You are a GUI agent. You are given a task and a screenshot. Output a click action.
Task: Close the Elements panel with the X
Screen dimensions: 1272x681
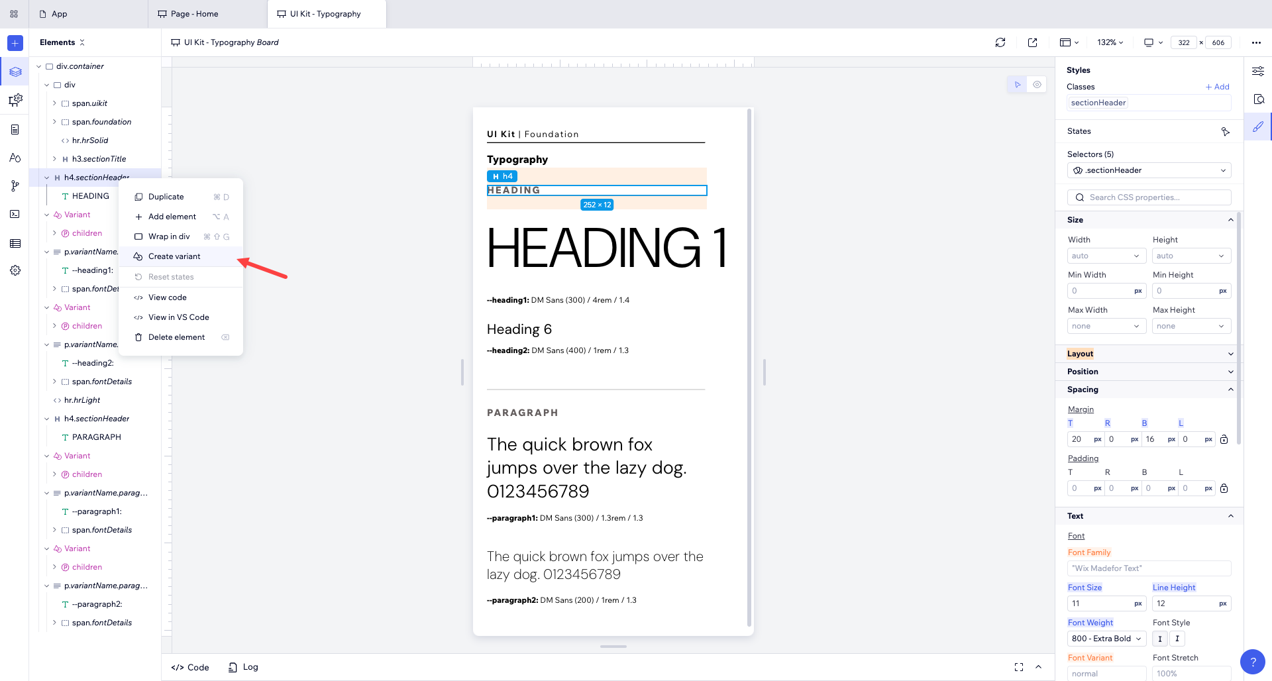[82, 42]
